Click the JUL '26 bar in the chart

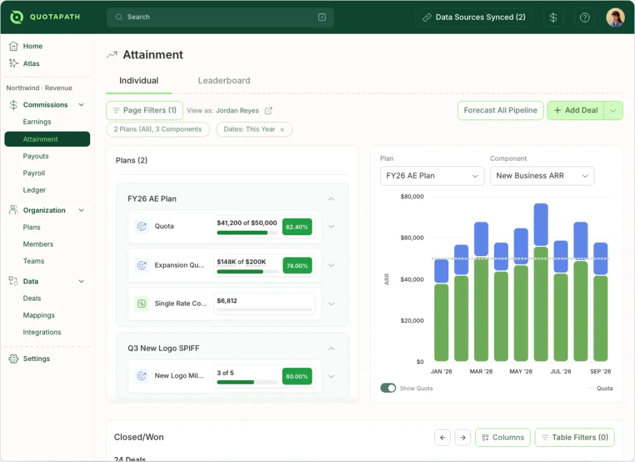pyautogui.click(x=561, y=301)
